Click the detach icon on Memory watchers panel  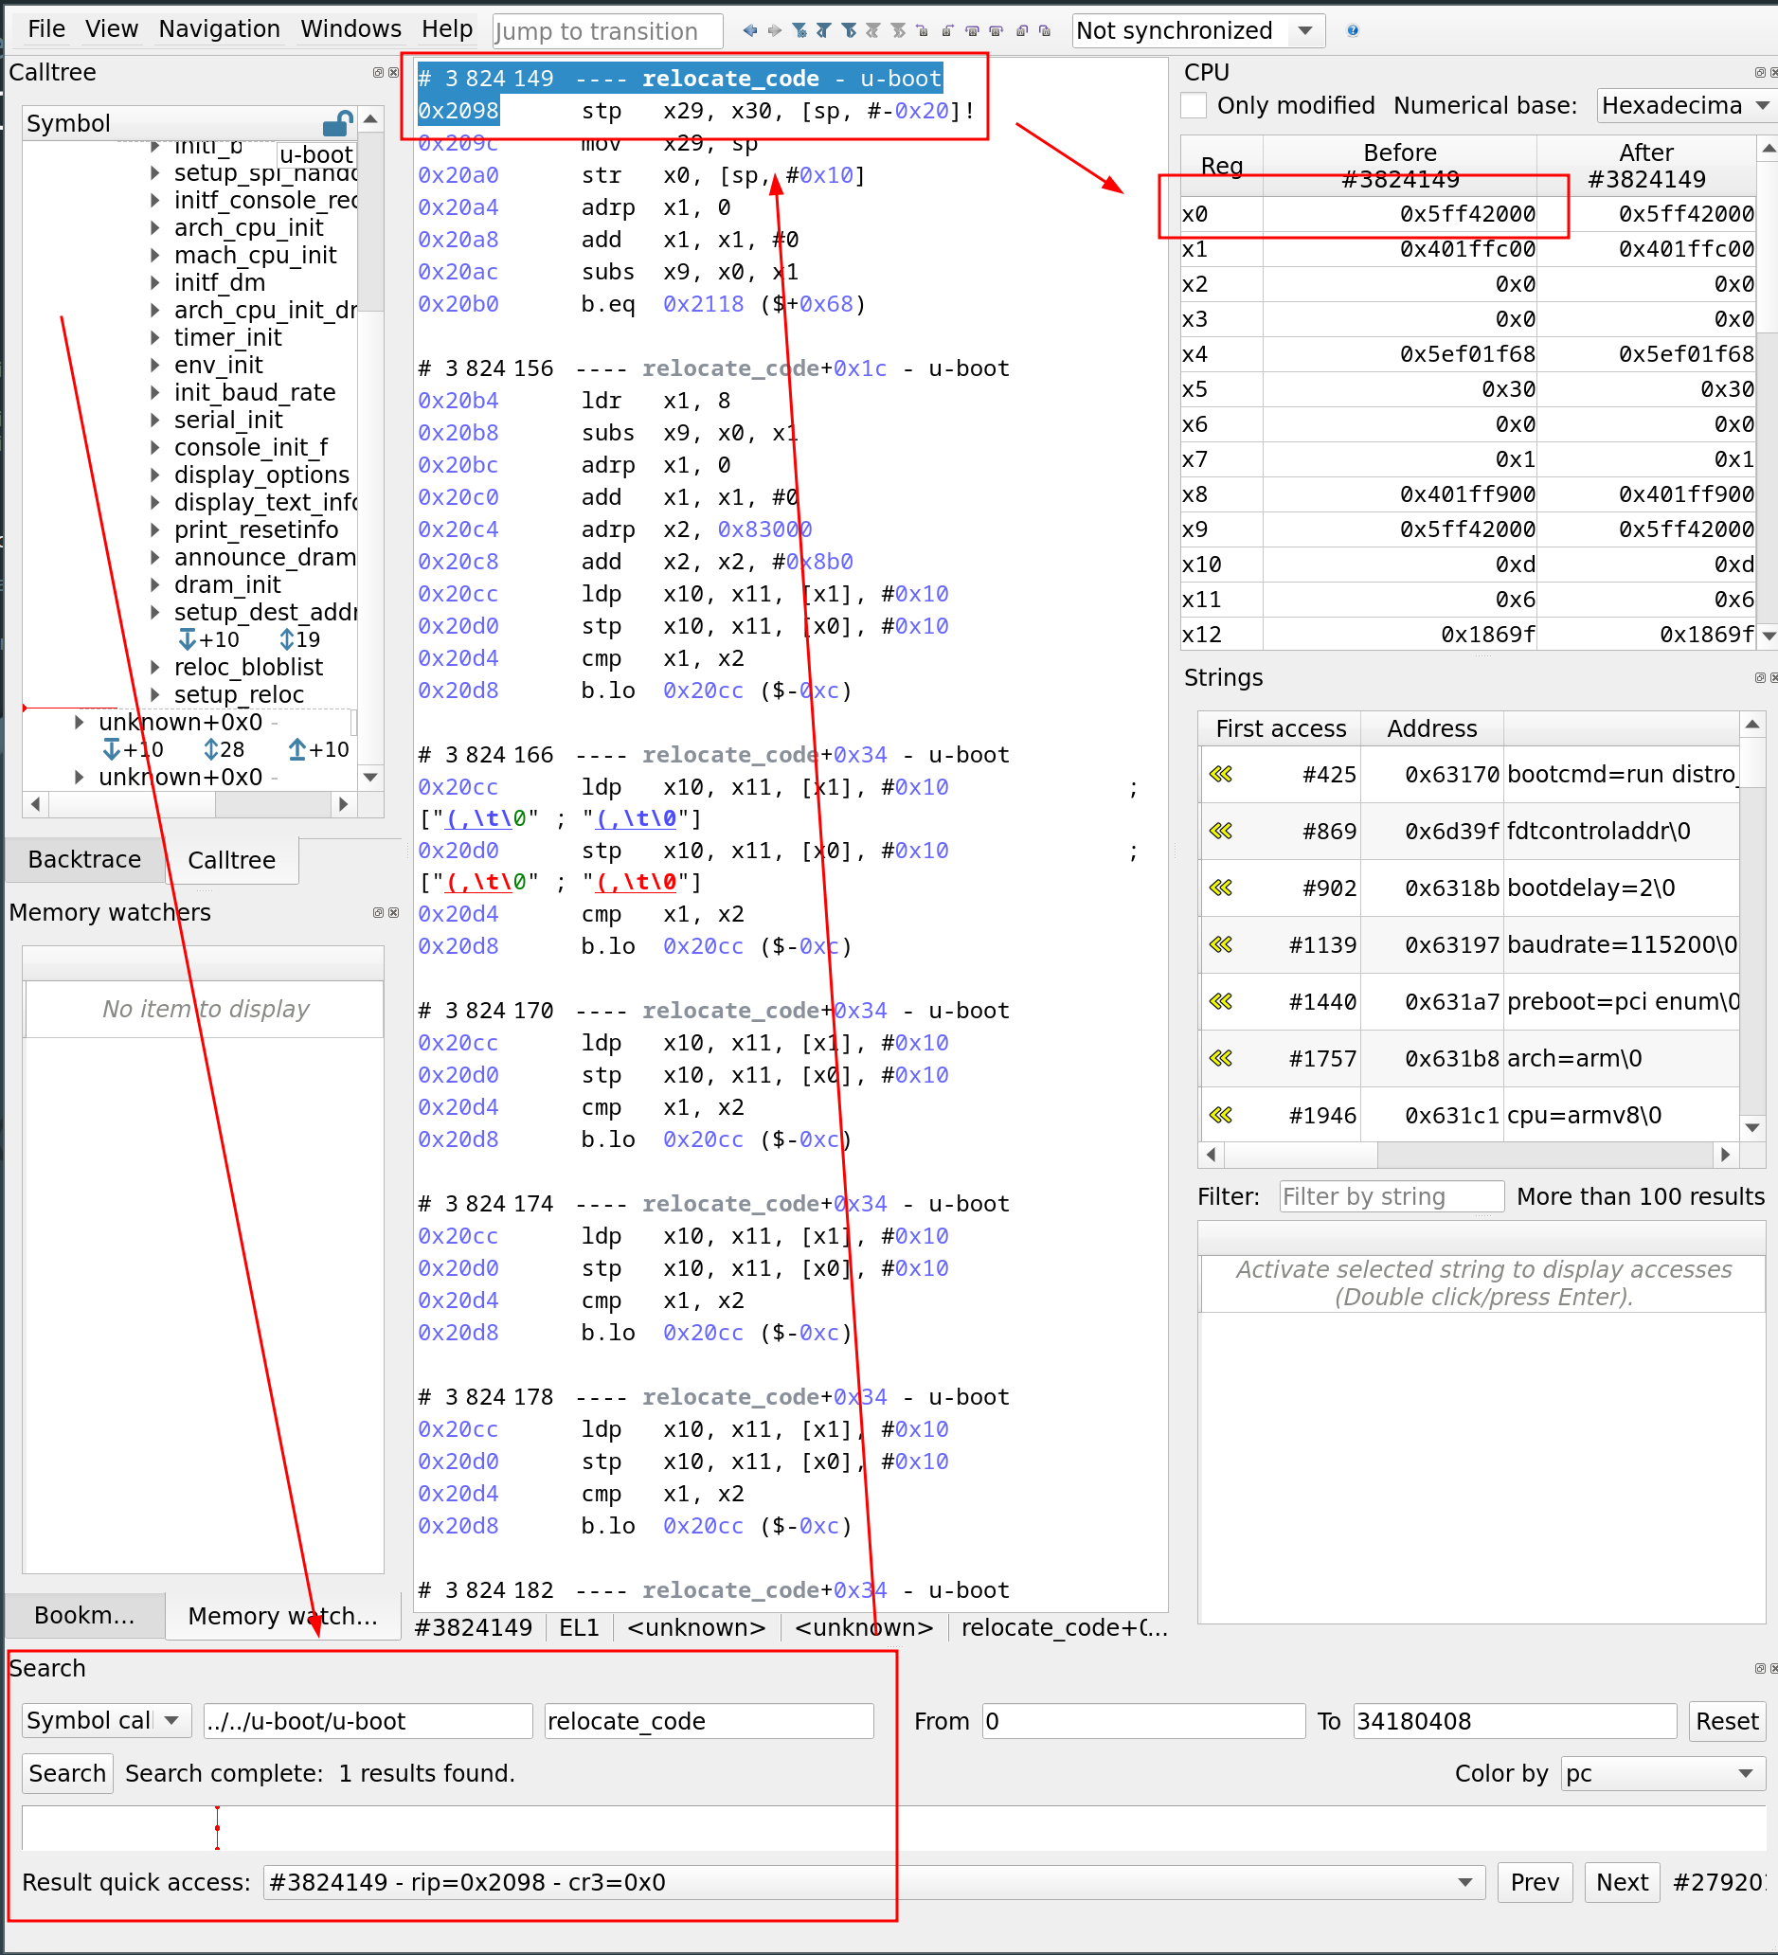[377, 912]
